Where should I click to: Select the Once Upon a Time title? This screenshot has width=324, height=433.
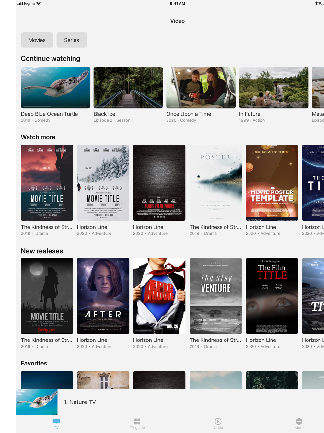189,114
